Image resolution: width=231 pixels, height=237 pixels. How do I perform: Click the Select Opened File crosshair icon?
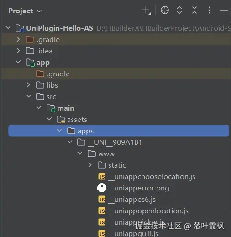[165, 11]
